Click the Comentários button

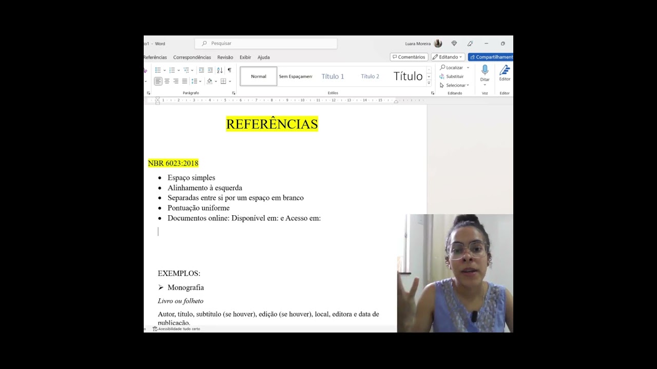point(409,57)
